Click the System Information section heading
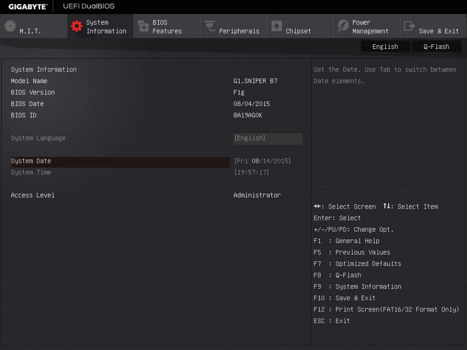The height and width of the screenshot is (350, 467). tap(44, 70)
